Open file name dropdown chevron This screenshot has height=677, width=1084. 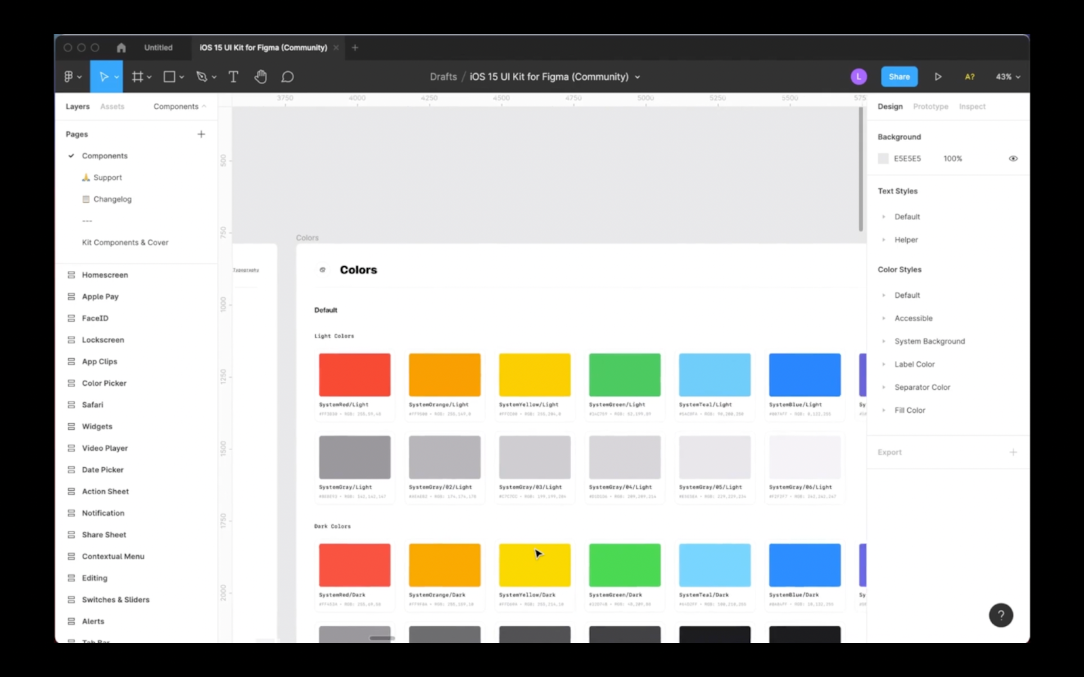tap(638, 77)
